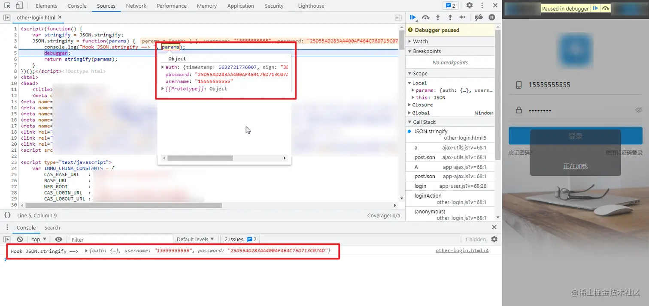Switch to the Console tab in top bar
Screen dimensions: 649x306
click(x=77, y=6)
